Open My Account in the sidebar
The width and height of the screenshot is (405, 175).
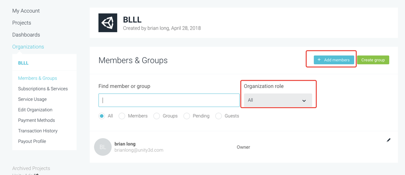26,11
